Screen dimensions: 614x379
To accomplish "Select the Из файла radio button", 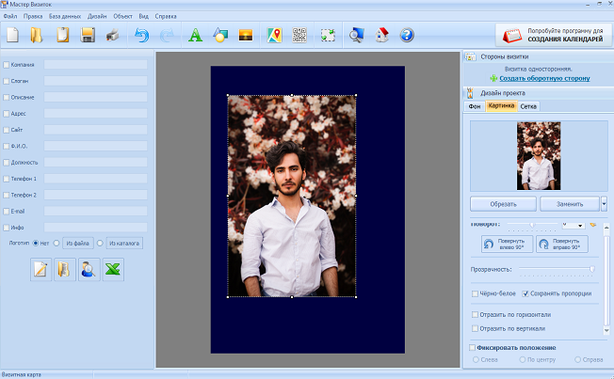I will pos(57,243).
